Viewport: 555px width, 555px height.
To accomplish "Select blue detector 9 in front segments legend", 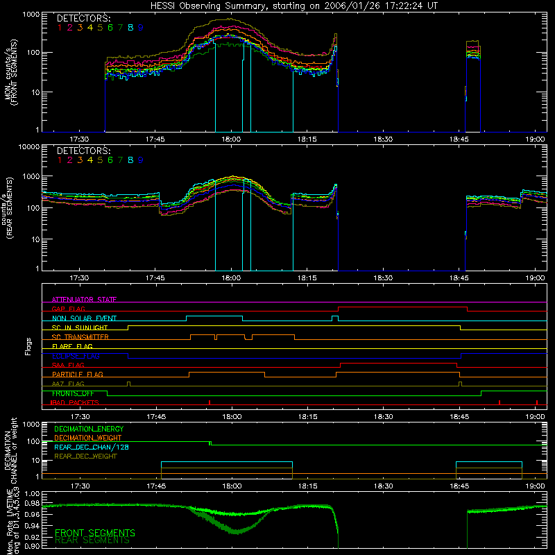I will pos(141,28).
